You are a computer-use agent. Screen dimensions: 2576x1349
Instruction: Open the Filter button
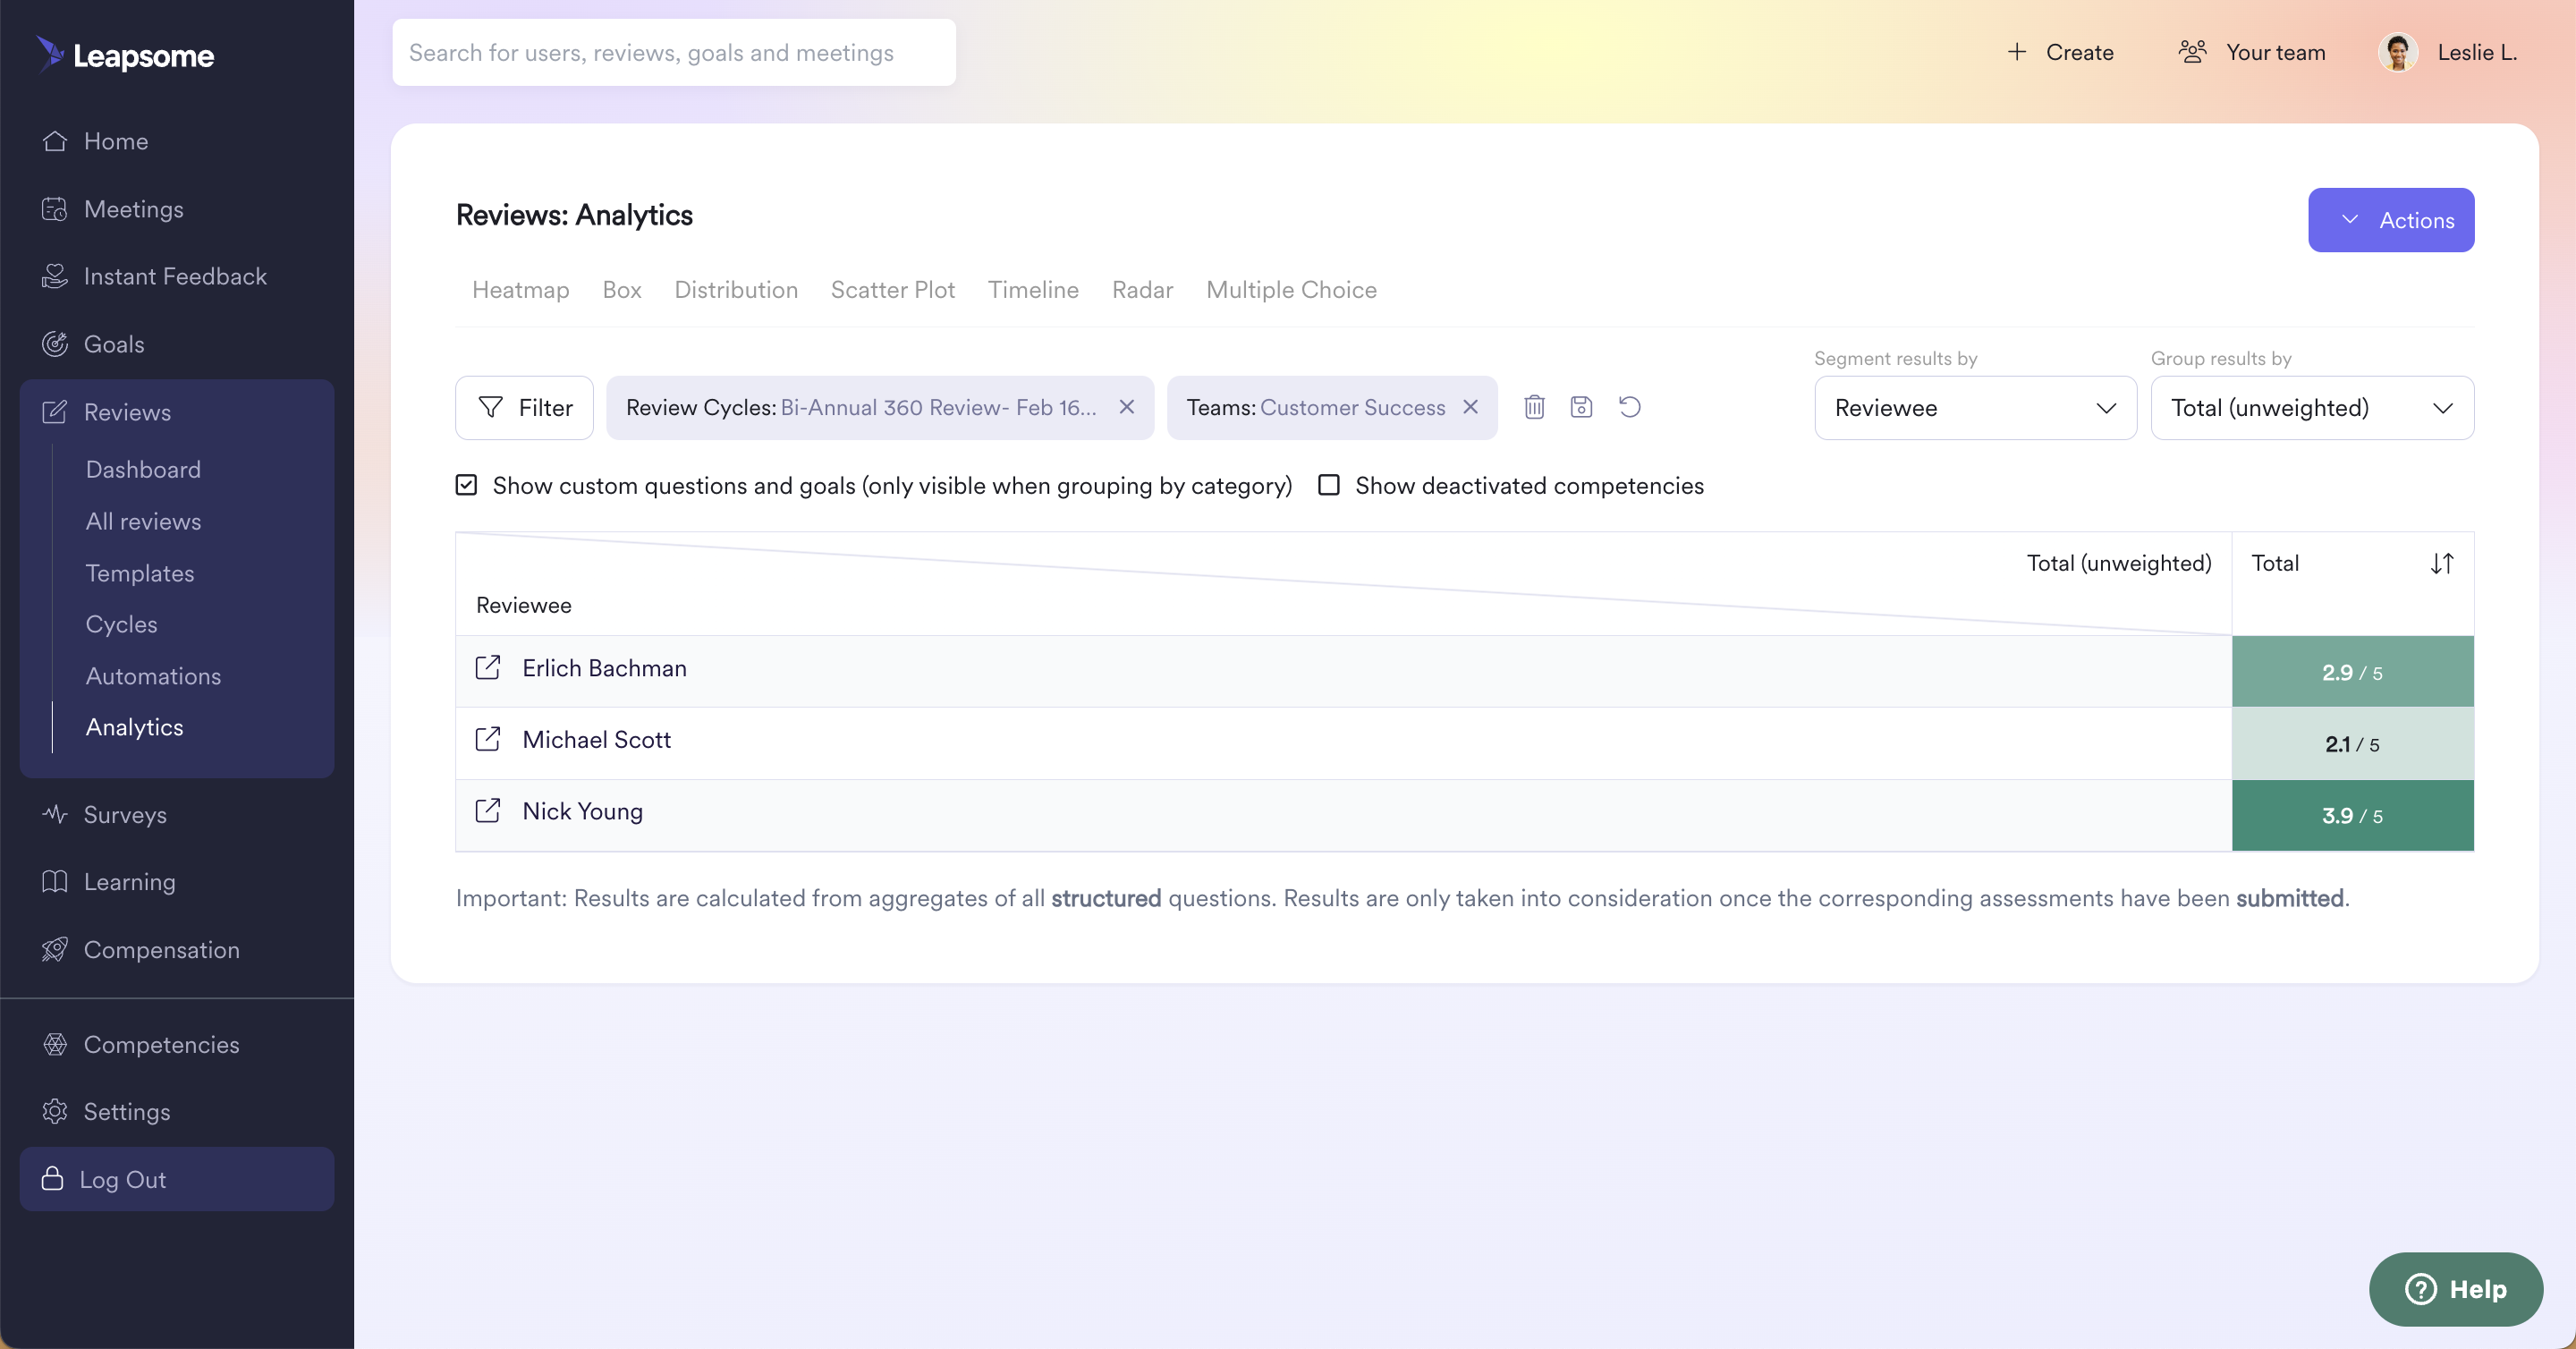(524, 408)
